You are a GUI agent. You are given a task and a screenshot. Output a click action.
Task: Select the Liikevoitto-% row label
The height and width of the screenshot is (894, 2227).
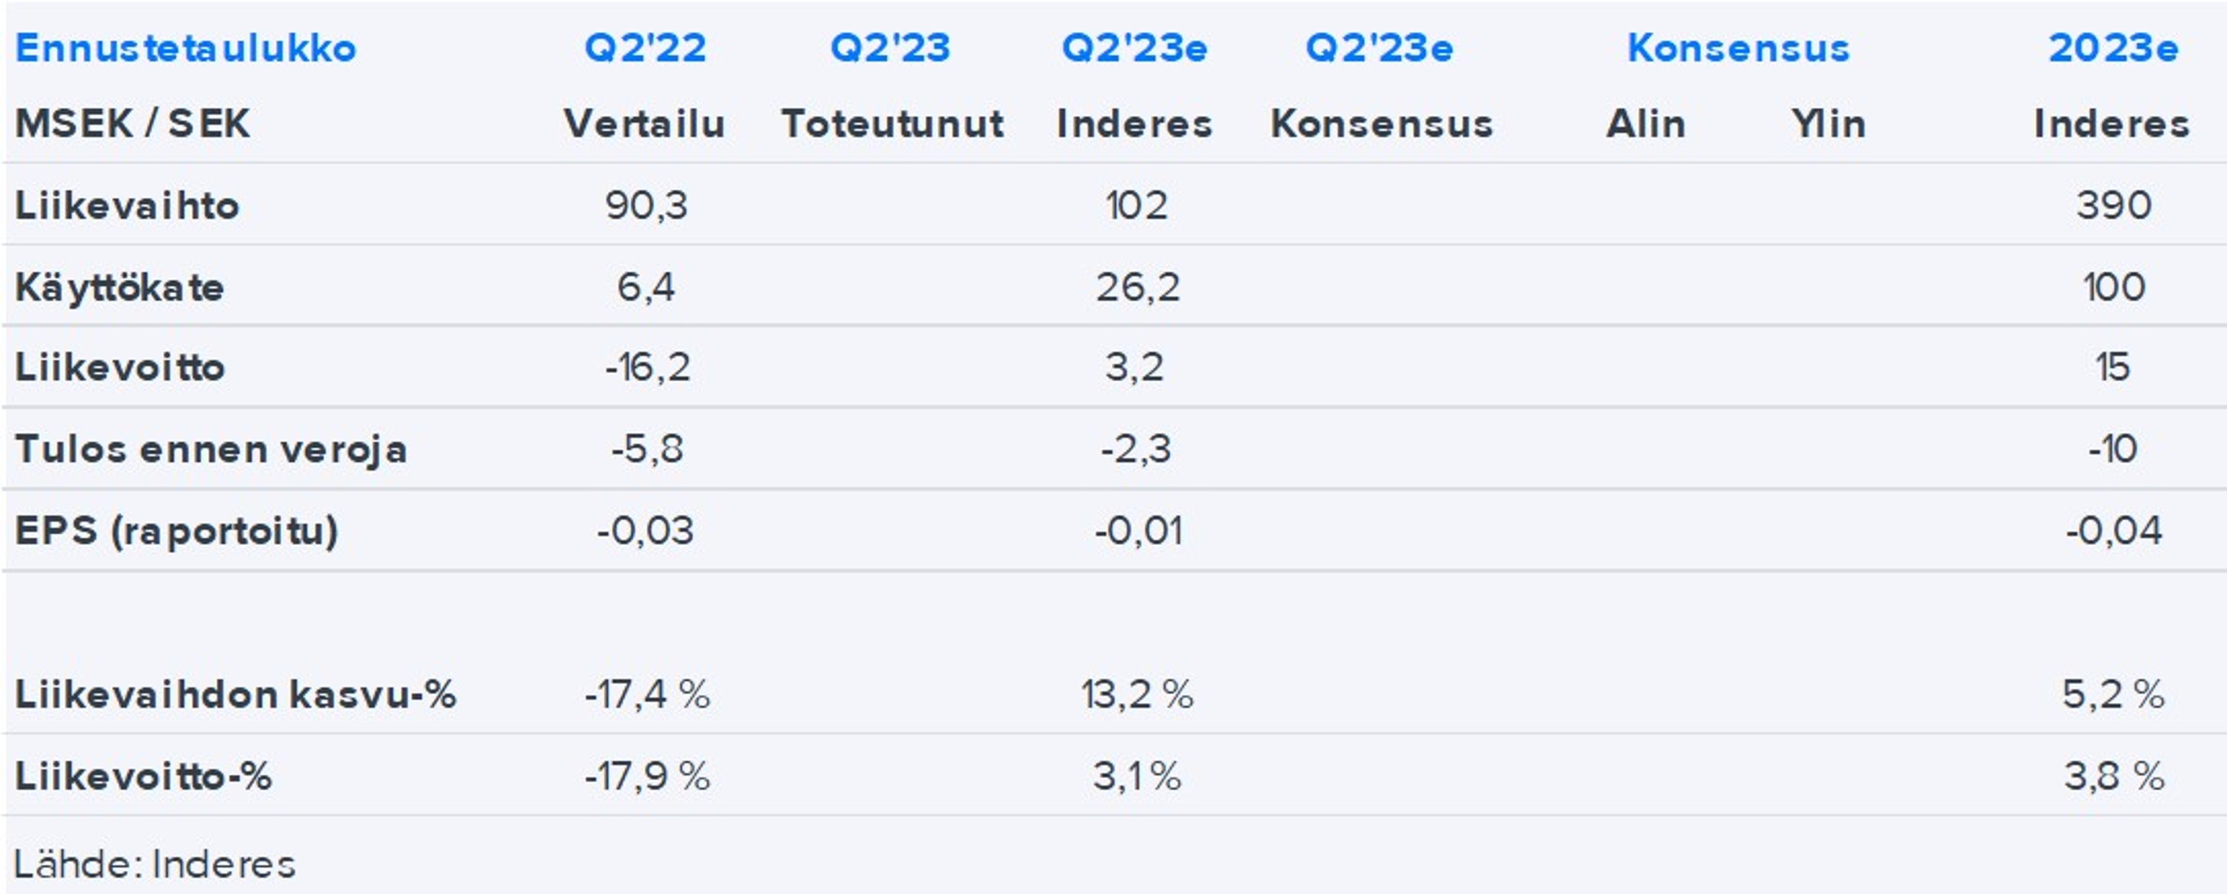click(143, 776)
